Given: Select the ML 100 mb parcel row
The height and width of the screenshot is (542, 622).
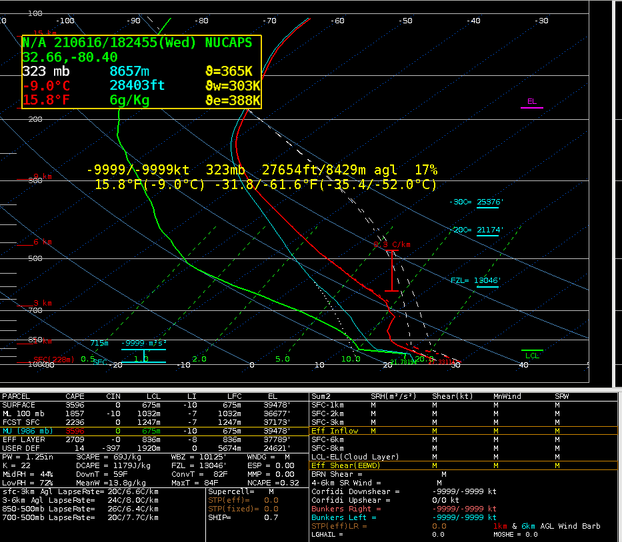Looking at the screenshot, I should tap(154, 413).
